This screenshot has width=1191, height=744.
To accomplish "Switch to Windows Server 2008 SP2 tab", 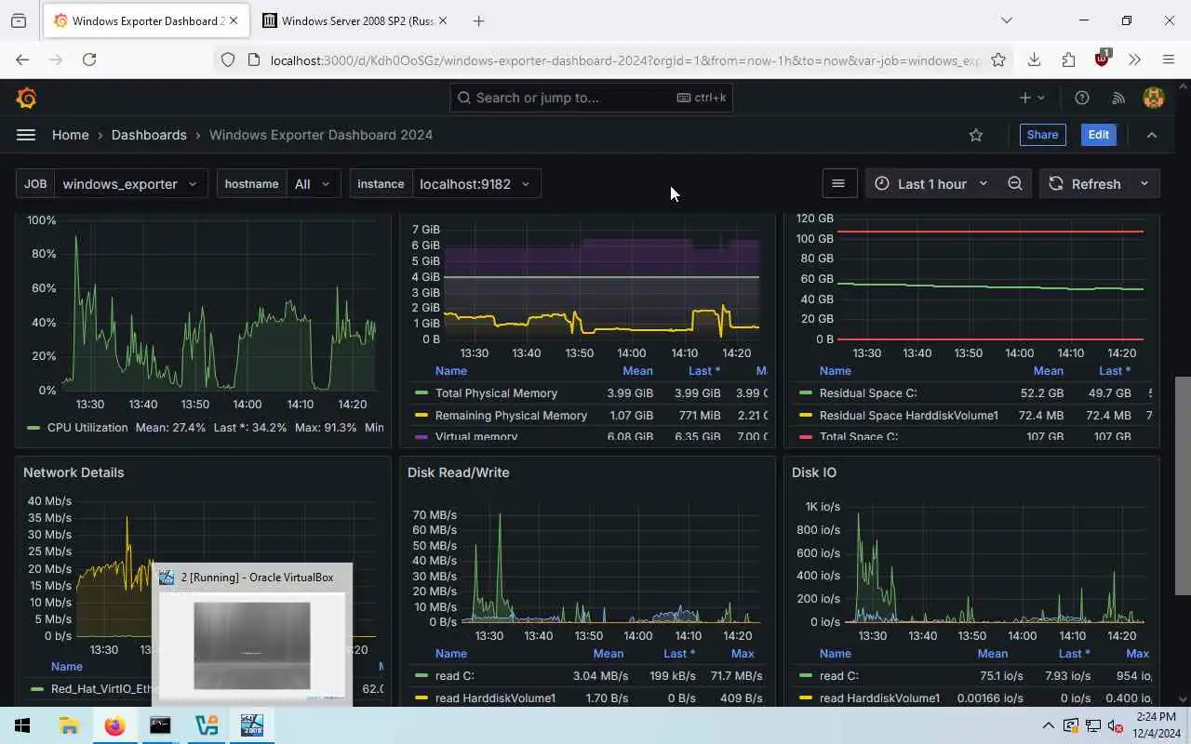I will point(354,20).
